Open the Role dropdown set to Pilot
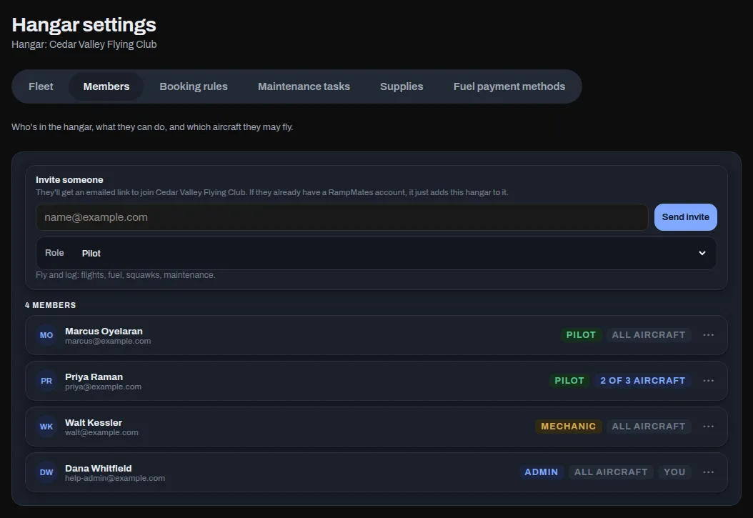Screen dimensions: 753x518 tap(376, 253)
